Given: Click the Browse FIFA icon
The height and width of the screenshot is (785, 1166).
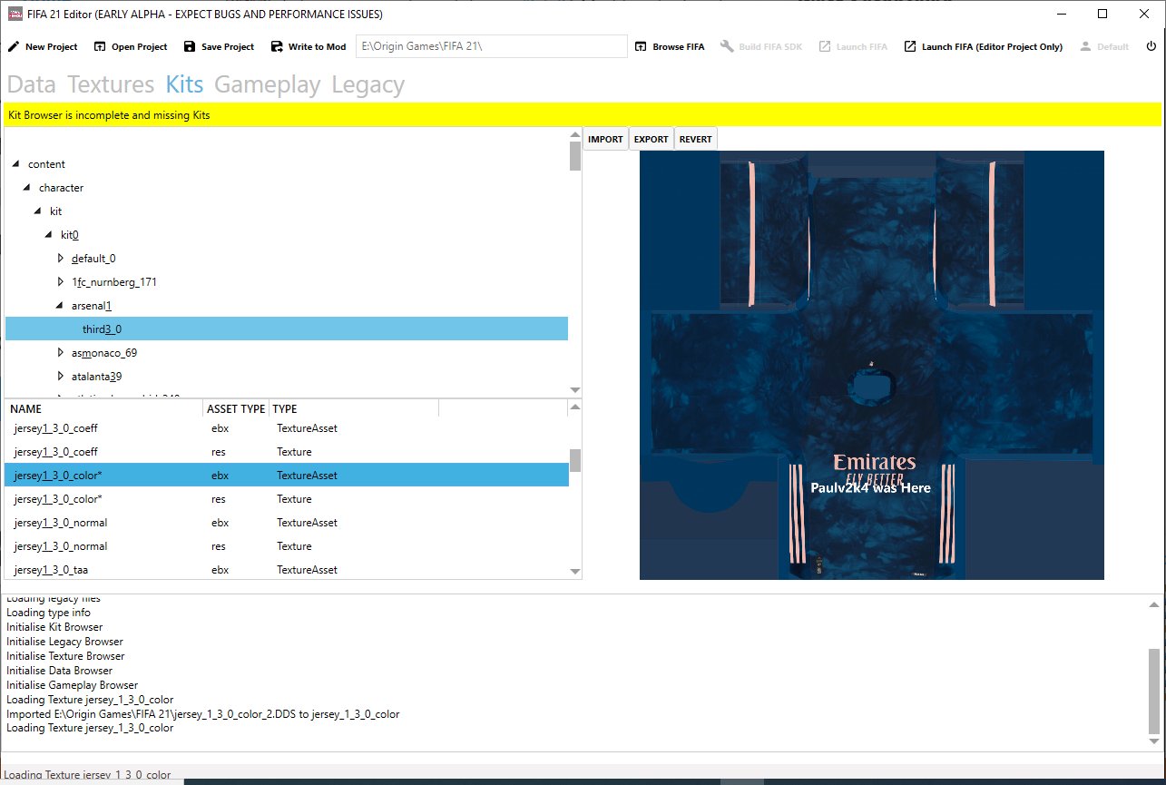Looking at the screenshot, I should (x=642, y=46).
